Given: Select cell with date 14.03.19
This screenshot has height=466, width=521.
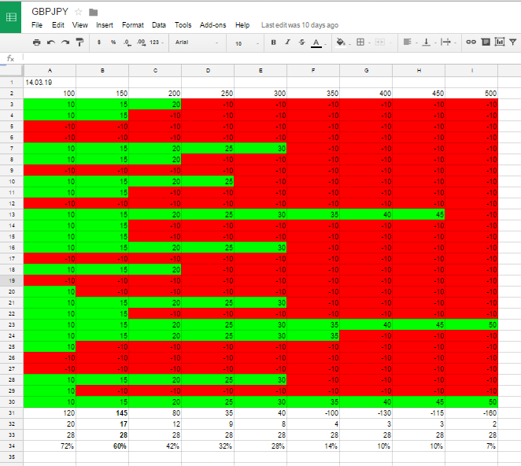Looking at the screenshot, I should (x=50, y=83).
